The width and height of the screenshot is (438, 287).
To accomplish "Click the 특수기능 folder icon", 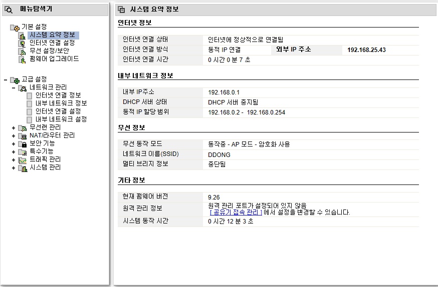I will 23,152.
